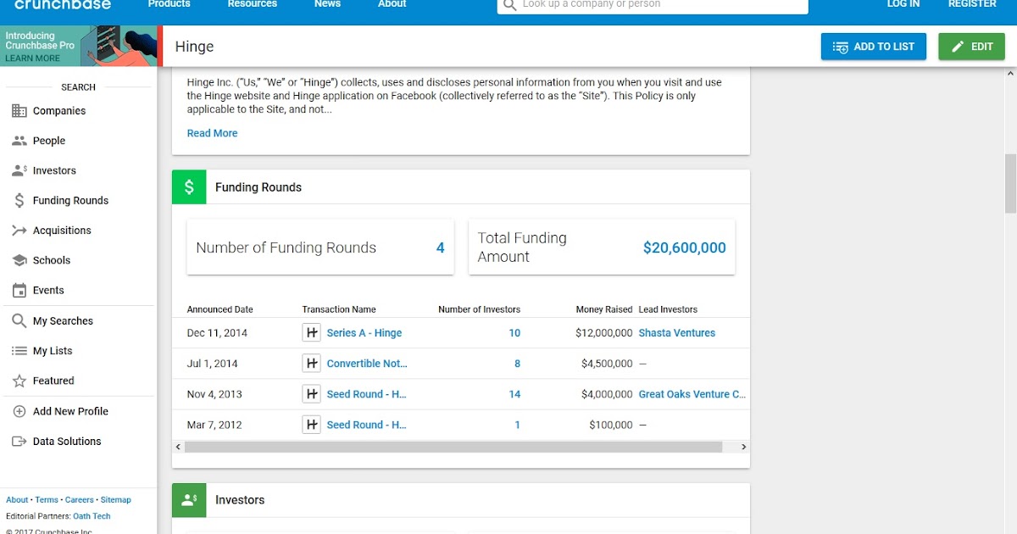
Task: Click the My Searches magnifier icon
Action: pyautogui.click(x=19, y=321)
